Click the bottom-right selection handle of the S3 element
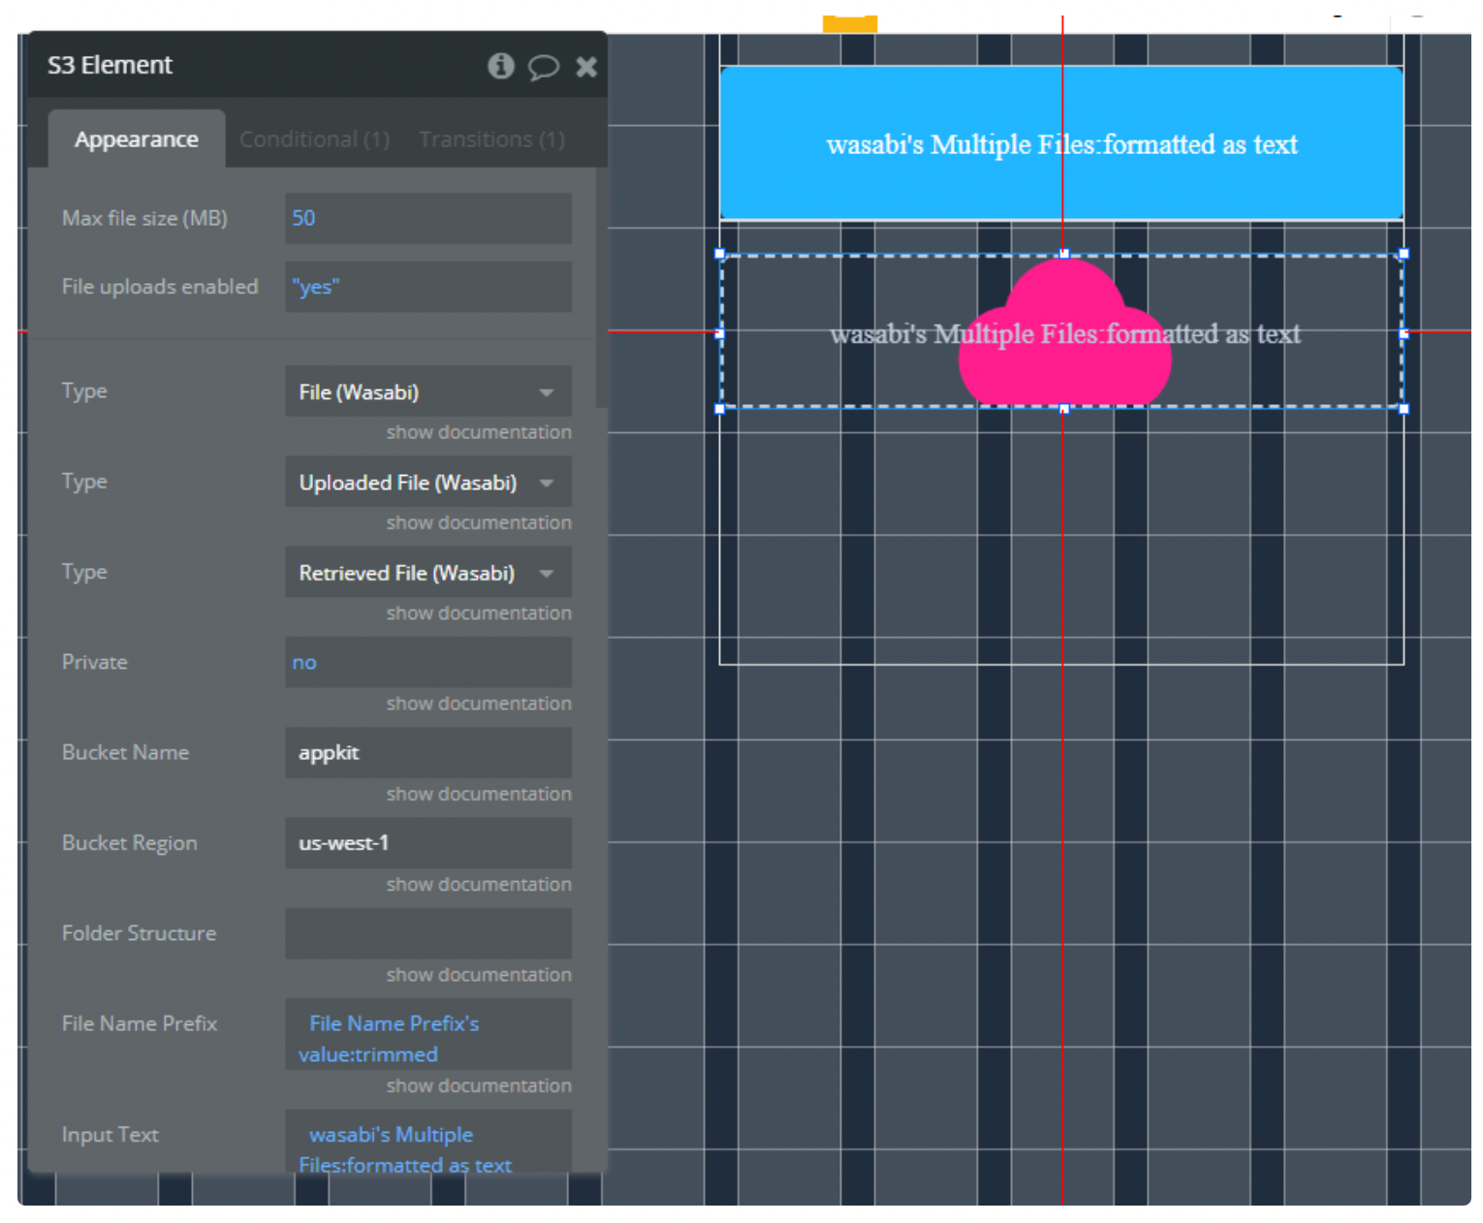 click(x=1404, y=409)
